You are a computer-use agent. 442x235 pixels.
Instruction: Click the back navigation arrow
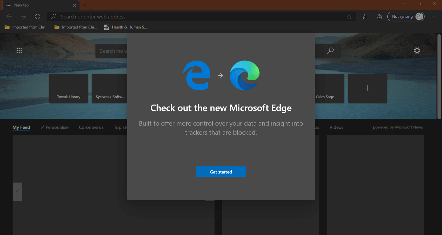[9, 16]
